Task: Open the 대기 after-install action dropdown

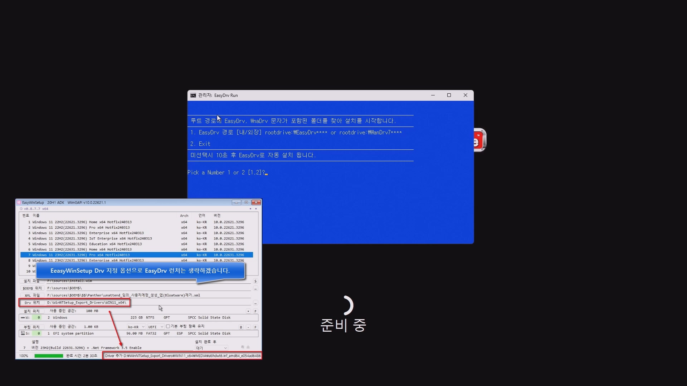Action: (x=211, y=348)
